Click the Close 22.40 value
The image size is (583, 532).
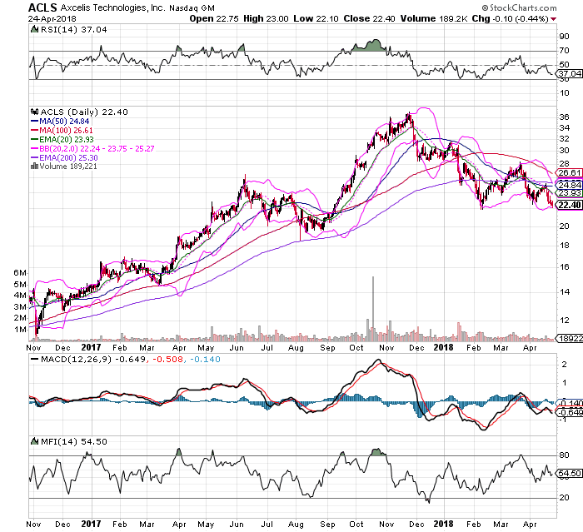point(369,18)
